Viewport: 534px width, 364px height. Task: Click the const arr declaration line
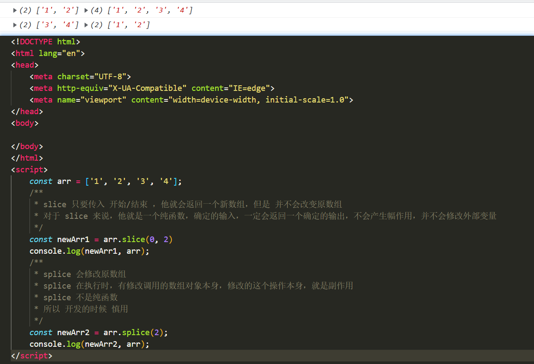point(106,181)
